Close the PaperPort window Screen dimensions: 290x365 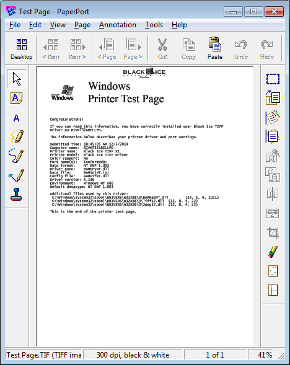274,12
